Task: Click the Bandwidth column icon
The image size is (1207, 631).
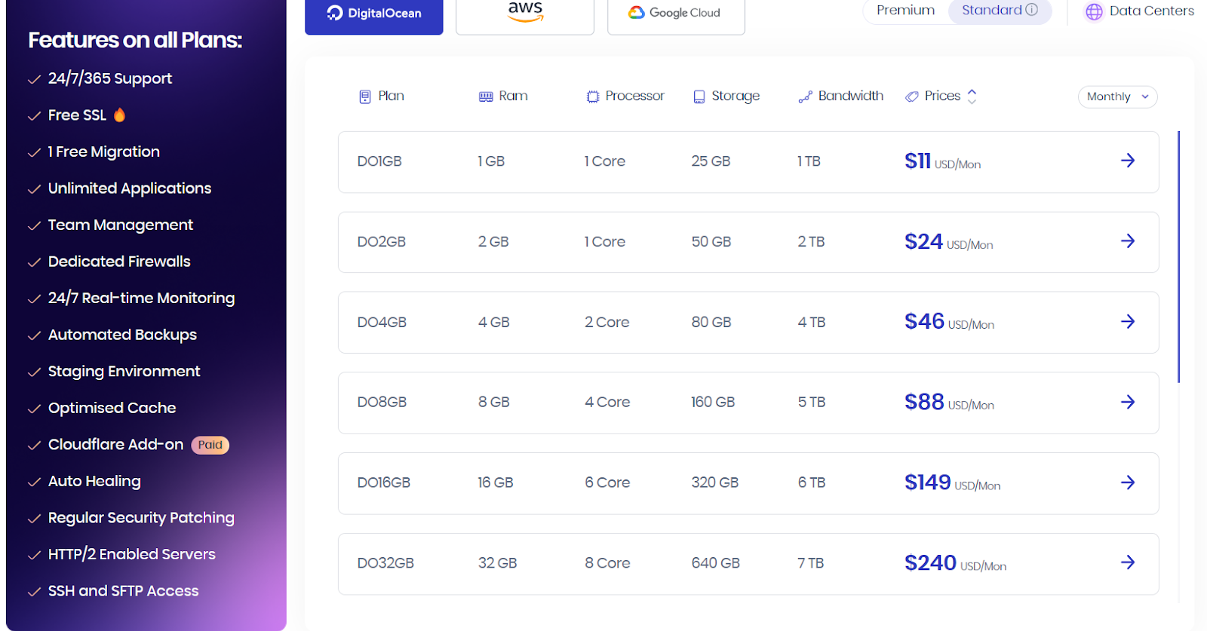Action: (806, 96)
